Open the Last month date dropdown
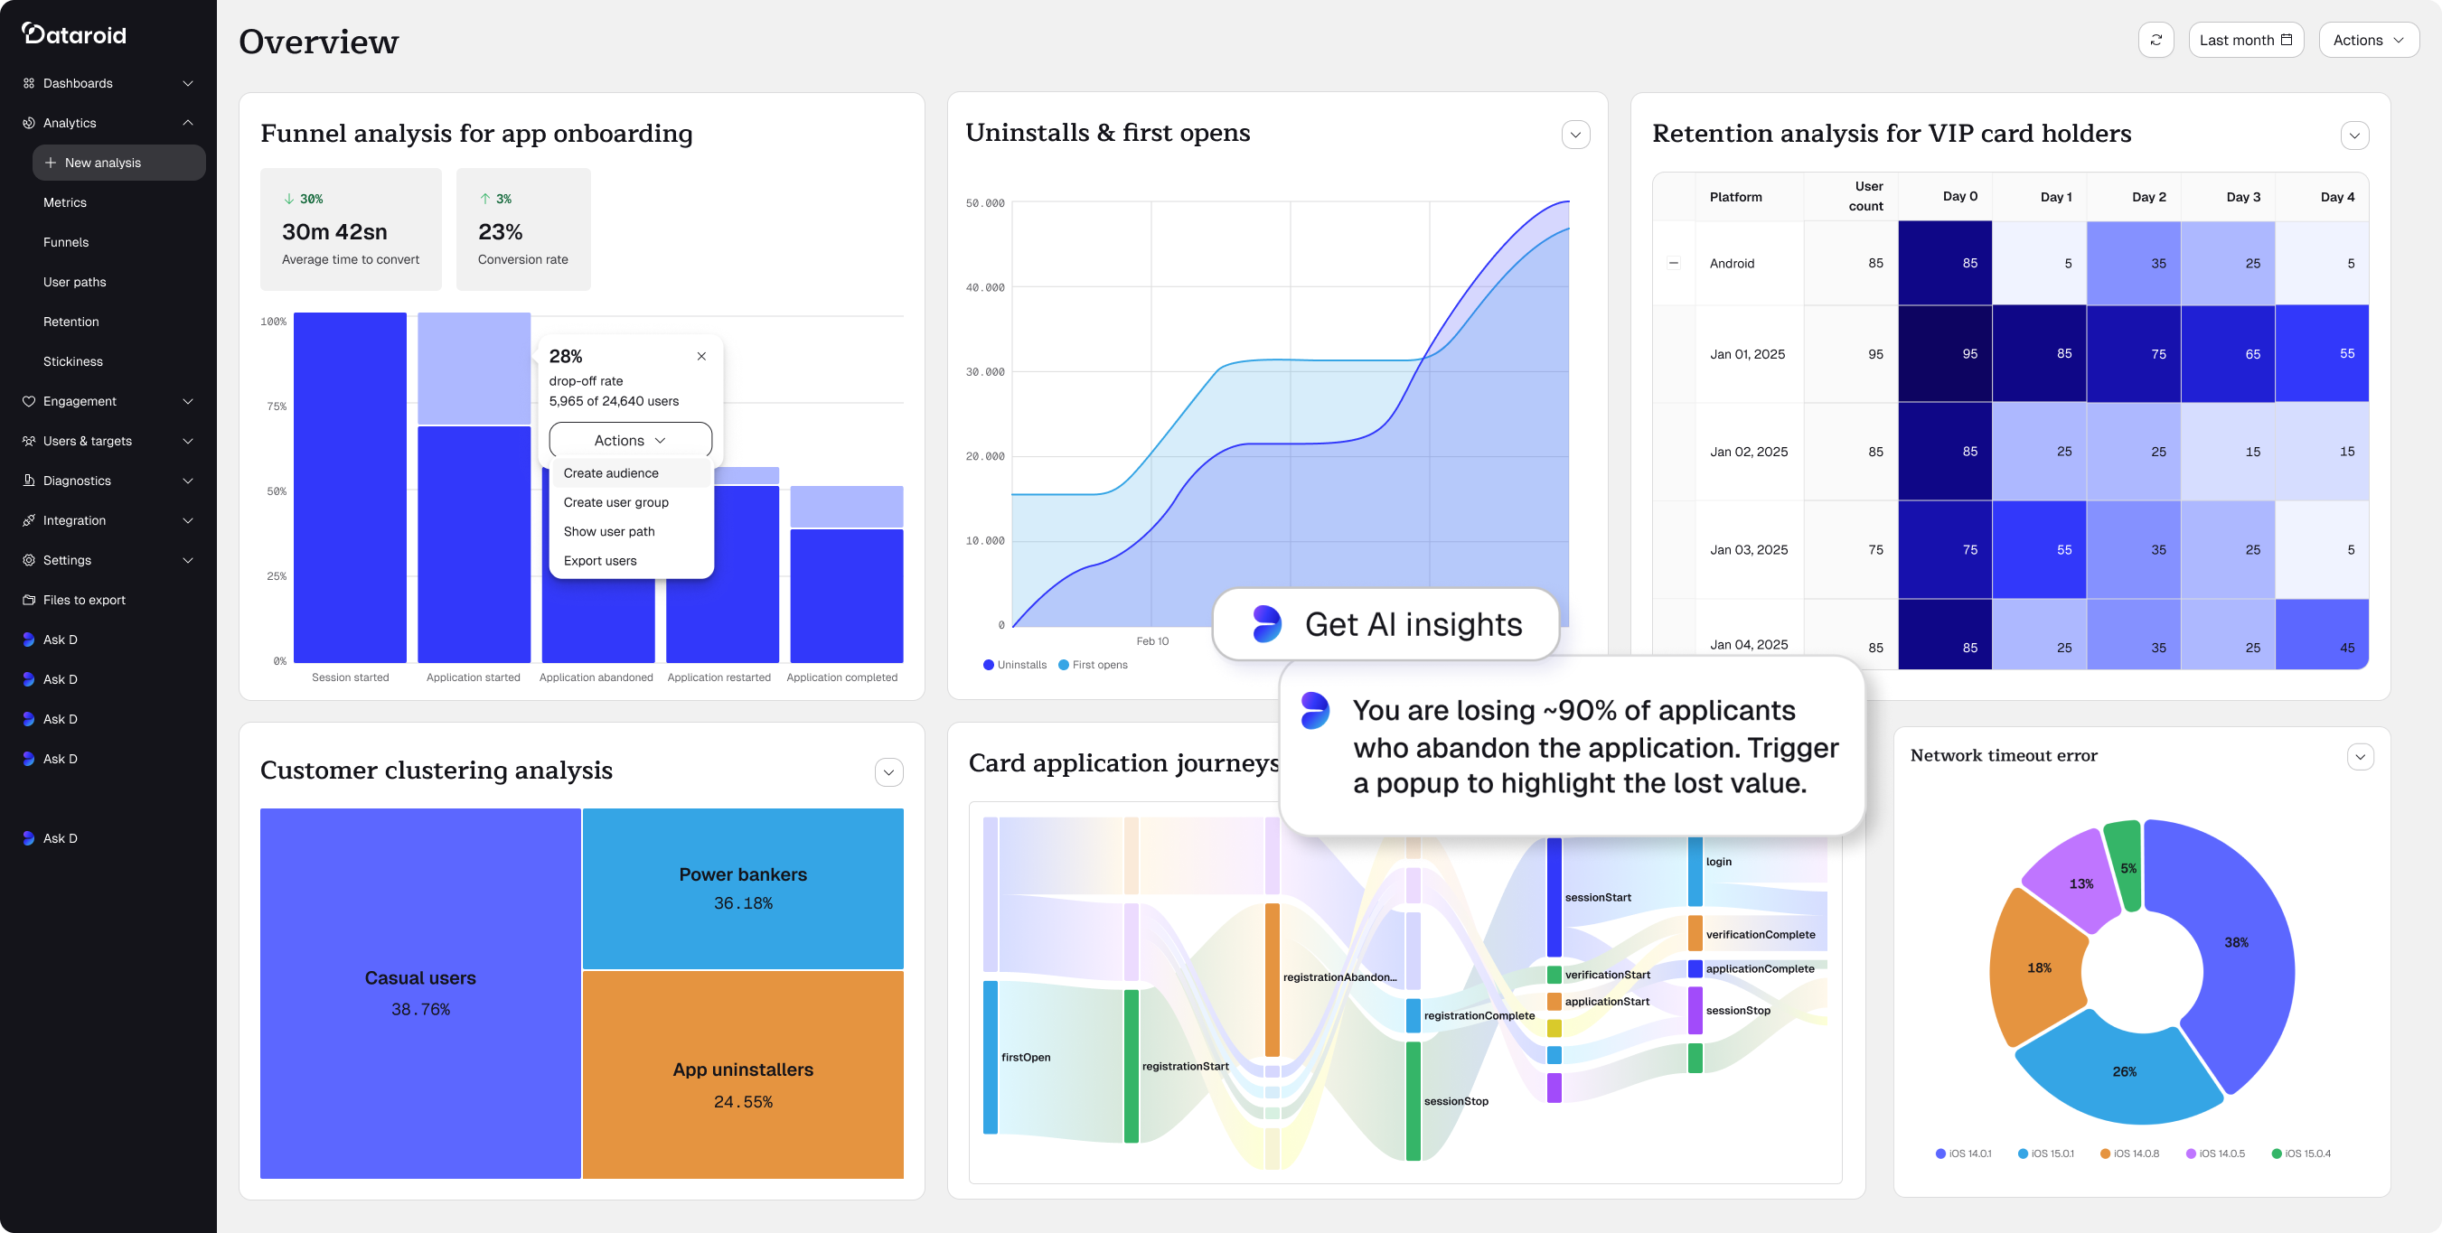 (x=2245, y=40)
